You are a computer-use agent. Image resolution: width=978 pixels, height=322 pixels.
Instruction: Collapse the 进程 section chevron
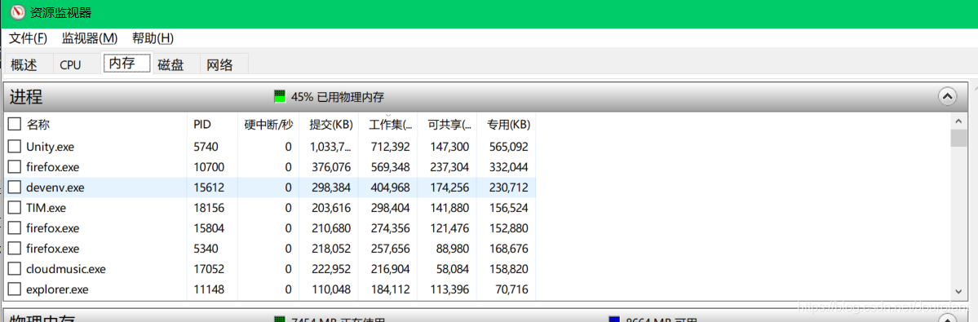pos(947,96)
